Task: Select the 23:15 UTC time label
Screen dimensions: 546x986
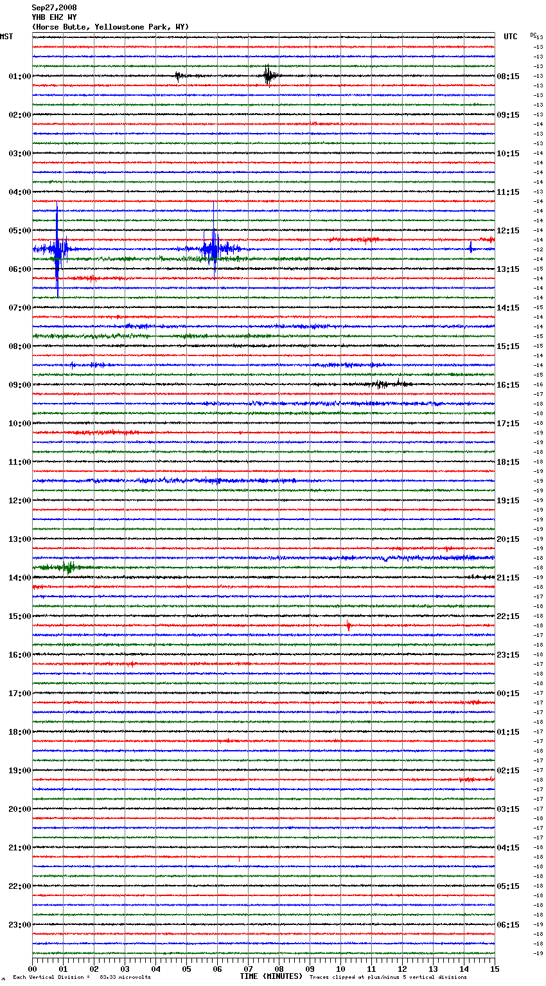Action: click(x=508, y=655)
